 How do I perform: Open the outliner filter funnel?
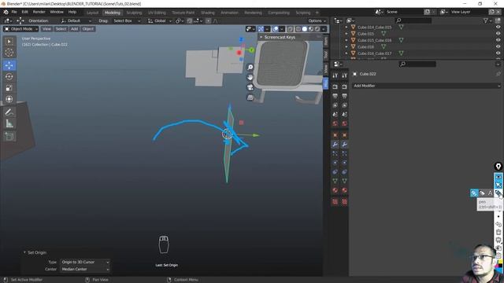point(486,20)
